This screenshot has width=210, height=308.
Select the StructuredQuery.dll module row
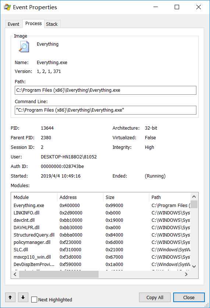pyautogui.click(x=101, y=235)
